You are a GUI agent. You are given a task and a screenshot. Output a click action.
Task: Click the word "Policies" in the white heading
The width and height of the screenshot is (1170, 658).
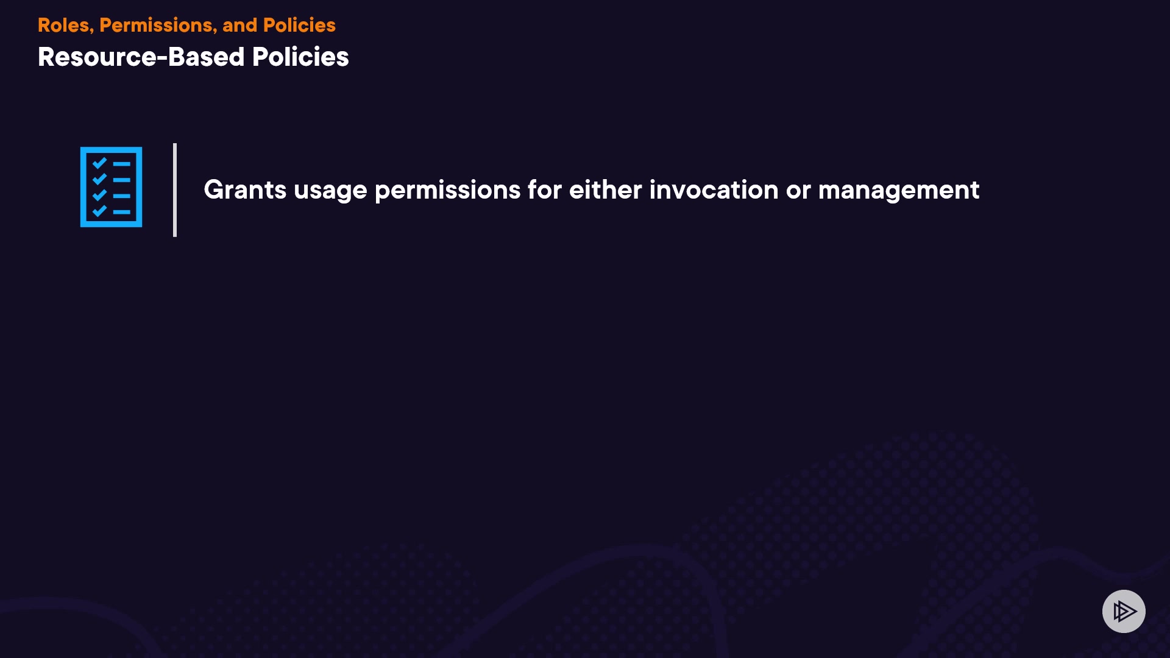(x=300, y=57)
